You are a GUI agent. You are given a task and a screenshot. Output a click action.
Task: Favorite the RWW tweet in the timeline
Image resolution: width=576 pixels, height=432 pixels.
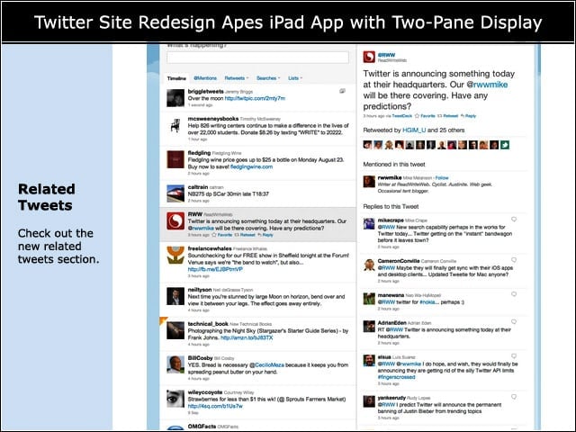coord(222,235)
